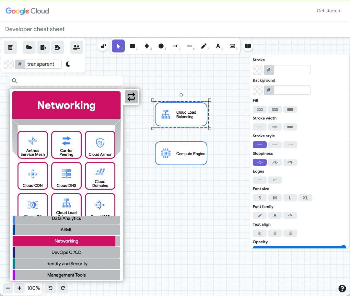Open file with the folder icon
350x296 pixels.
[29, 47]
